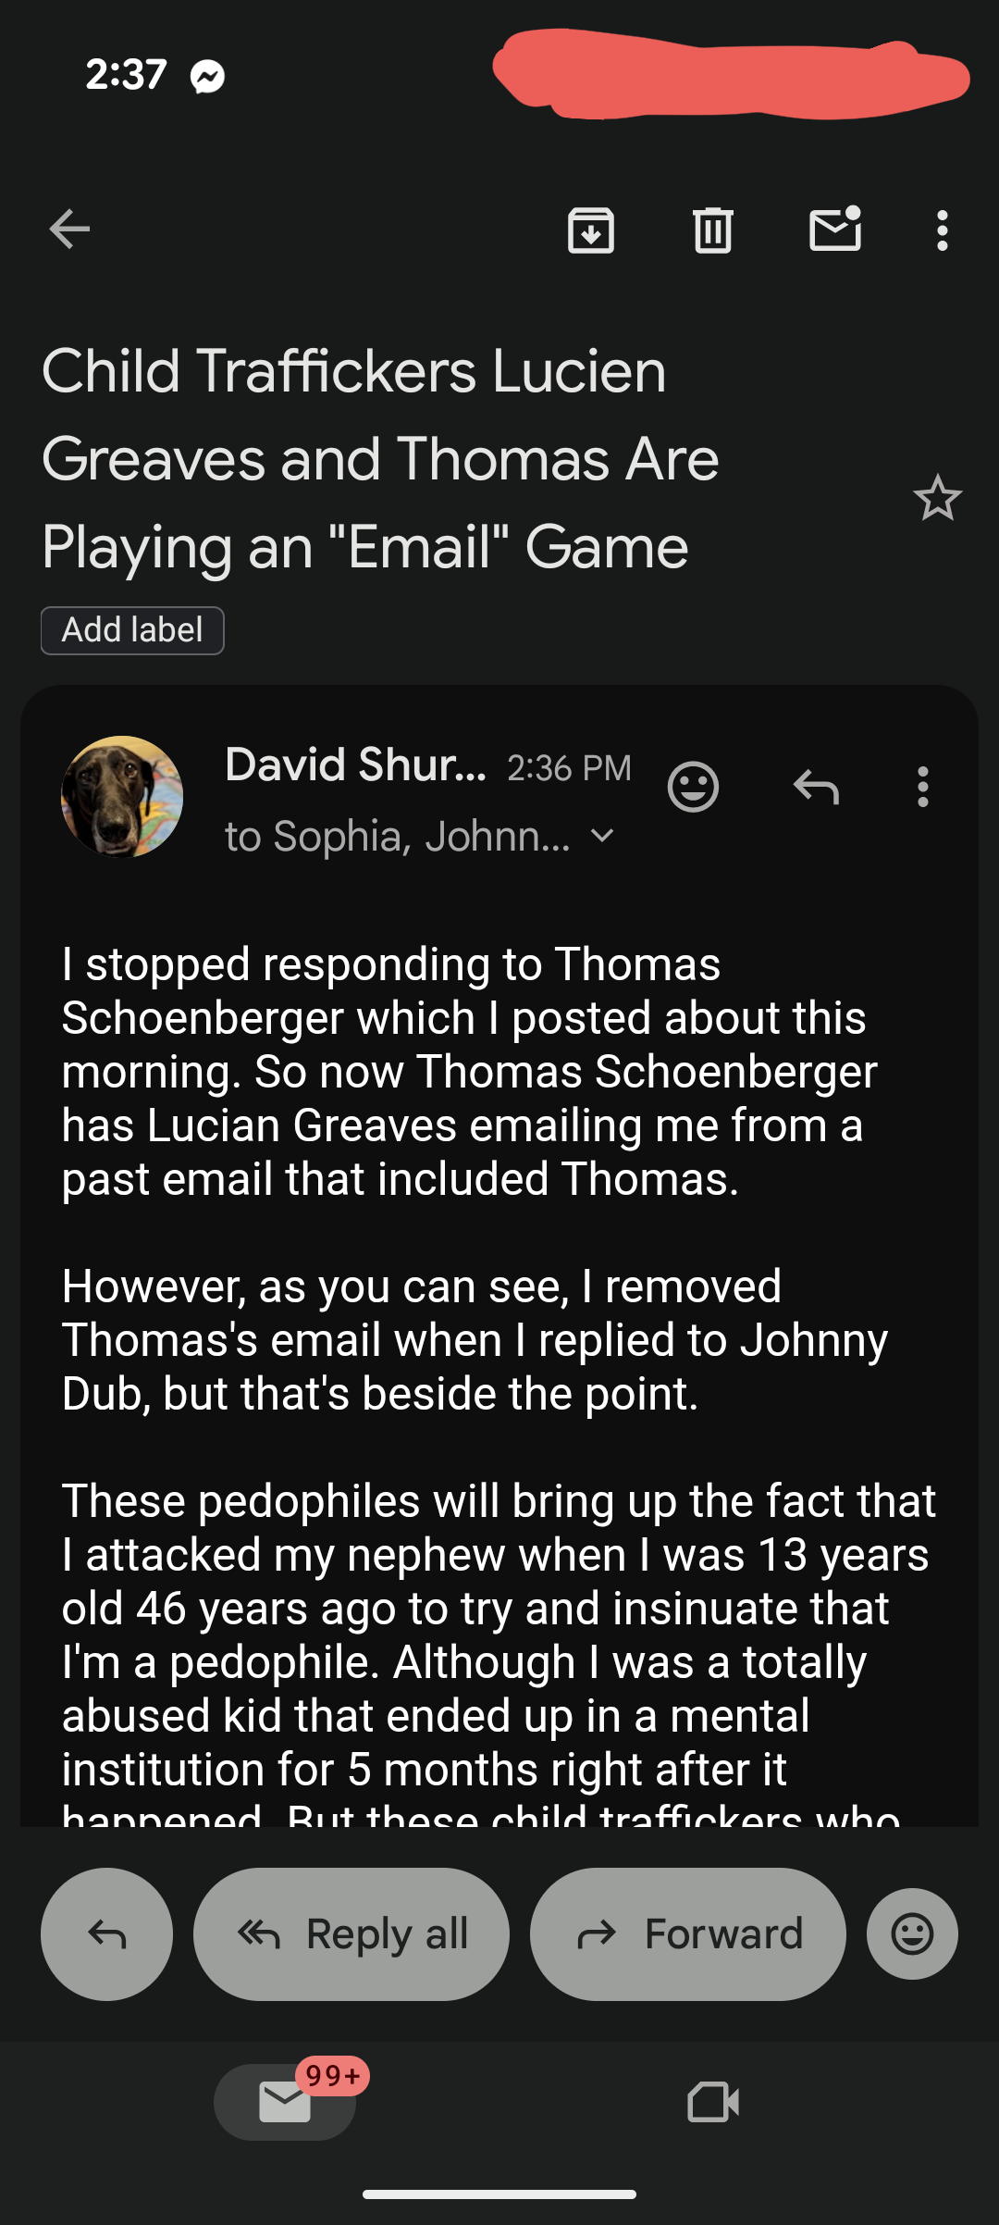Open emoji reactions from bottom bar
999x2225 pixels.
[x=912, y=1933]
